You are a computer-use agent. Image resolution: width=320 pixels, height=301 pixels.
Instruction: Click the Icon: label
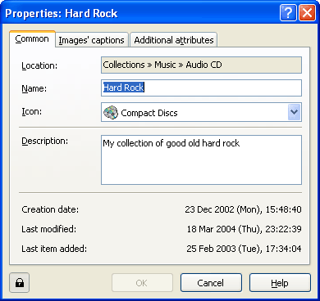click(32, 111)
